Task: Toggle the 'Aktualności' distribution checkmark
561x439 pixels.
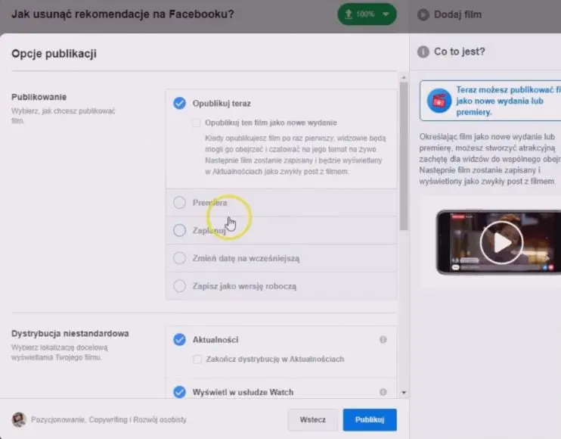Action: pyautogui.click(x=179, y=339)
